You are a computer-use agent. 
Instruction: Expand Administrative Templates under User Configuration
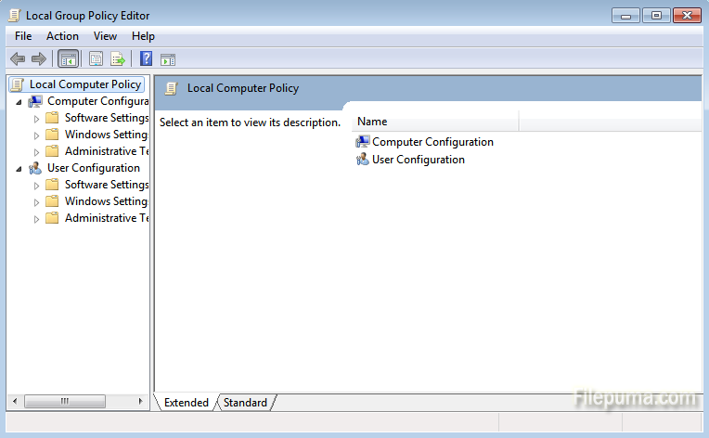pyautogui.click(x=37, y=219)
